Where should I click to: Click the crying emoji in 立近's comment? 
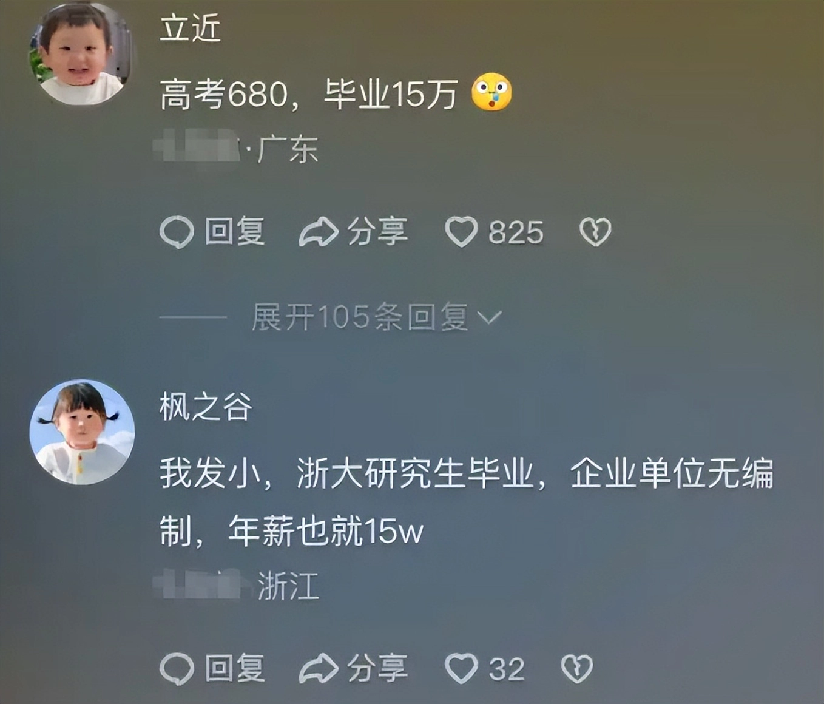pyautogui.click(x=491, y=92)
